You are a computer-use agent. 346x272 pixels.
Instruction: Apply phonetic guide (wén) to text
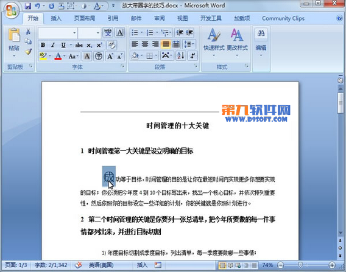click(x=108, y=33)
